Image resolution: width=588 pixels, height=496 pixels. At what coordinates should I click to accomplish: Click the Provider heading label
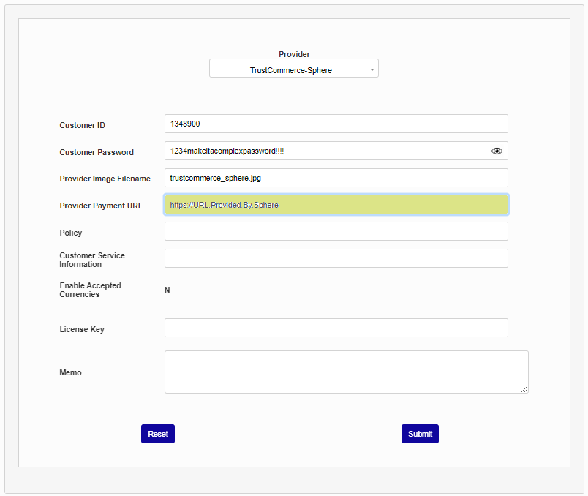(294, 54)
